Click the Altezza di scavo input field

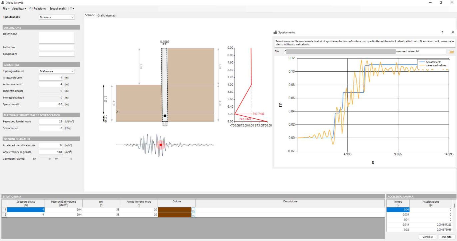pos(51,78)
